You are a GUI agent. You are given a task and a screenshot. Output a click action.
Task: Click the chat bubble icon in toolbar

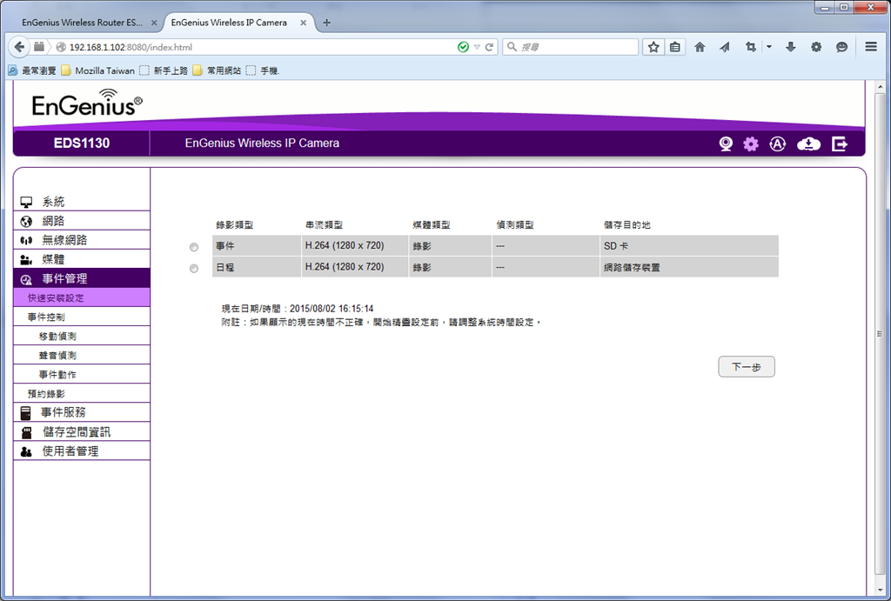[841, 47]
